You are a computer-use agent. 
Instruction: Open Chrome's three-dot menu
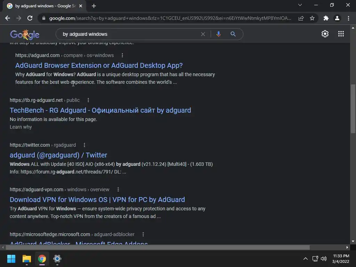click(x=348, y=18)
